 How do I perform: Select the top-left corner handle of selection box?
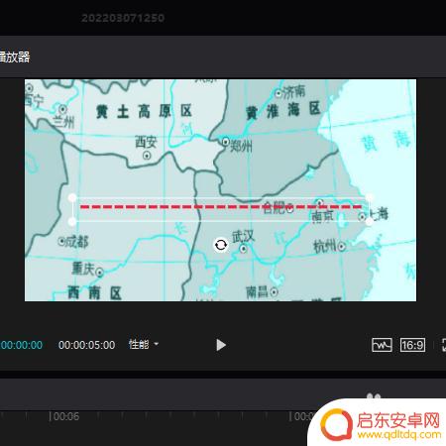[72, 198]
